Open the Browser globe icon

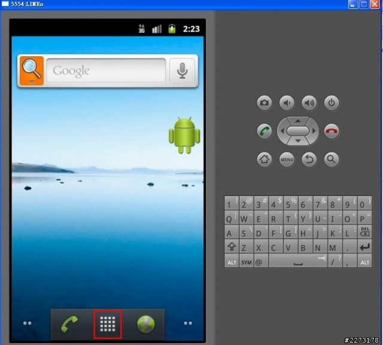146,324
